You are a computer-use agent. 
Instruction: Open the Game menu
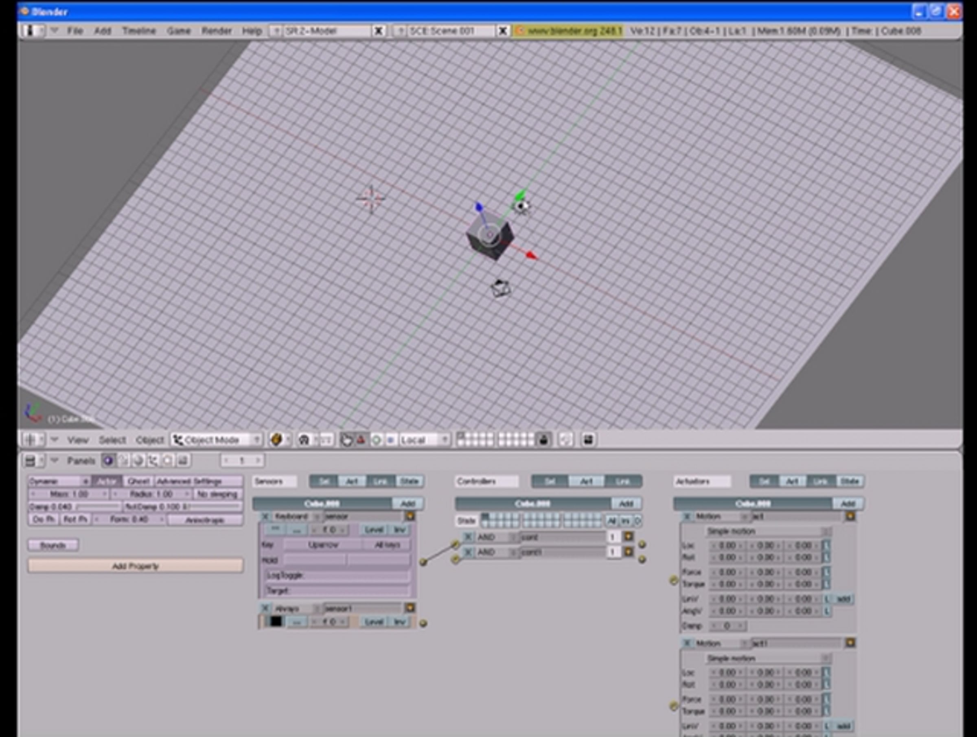pyautogui.click(x=178, y=31)
